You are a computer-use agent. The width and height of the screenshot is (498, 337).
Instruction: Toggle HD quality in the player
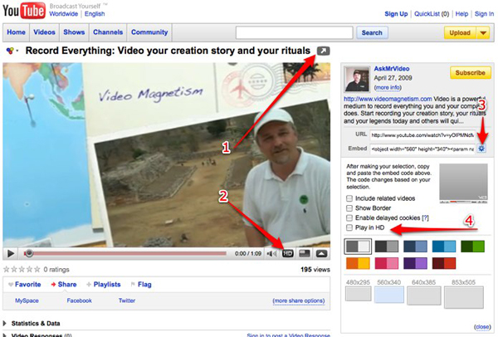pyautogui.click(x=288, y=253)
